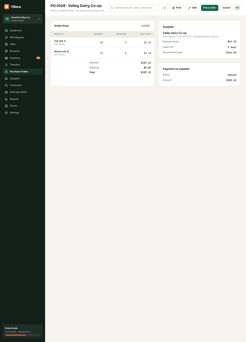Click the Tillora logo icon
This screenshot has height=342, width=246.
pyautogui.click(x=7, y=7)
